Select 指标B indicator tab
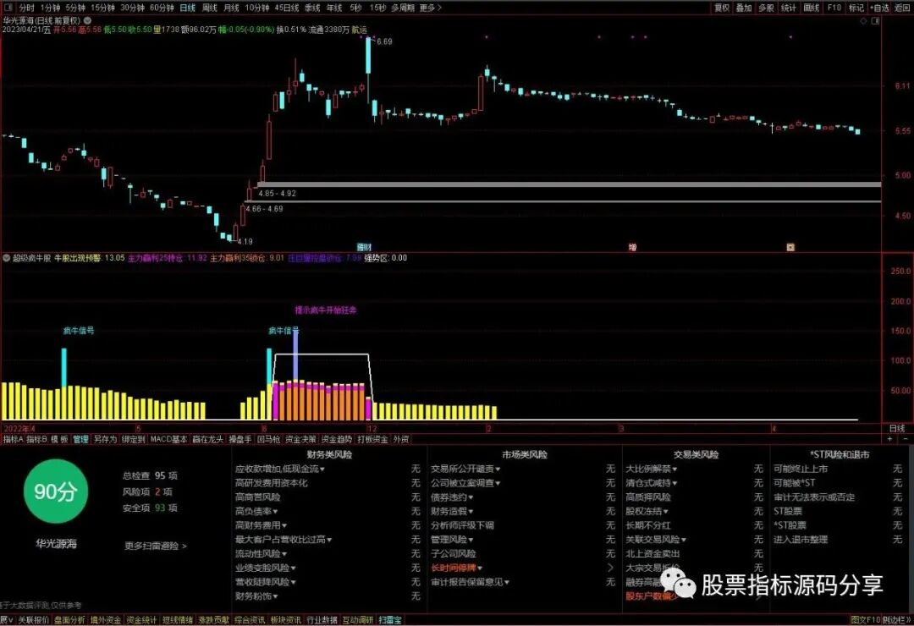The height and width of the screenshot is (626, 914). tap(36, 440)
